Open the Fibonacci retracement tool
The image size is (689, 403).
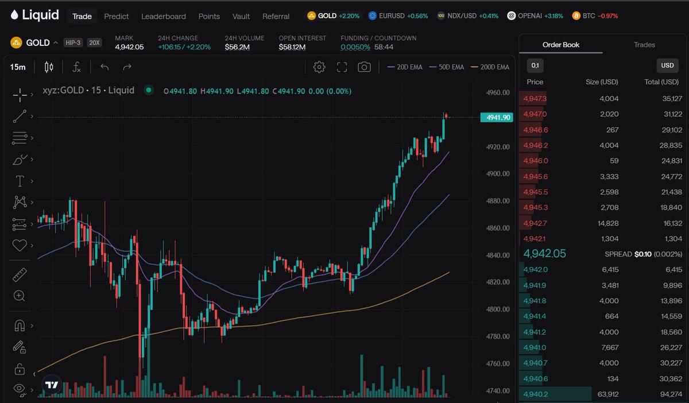click(20, 138)
